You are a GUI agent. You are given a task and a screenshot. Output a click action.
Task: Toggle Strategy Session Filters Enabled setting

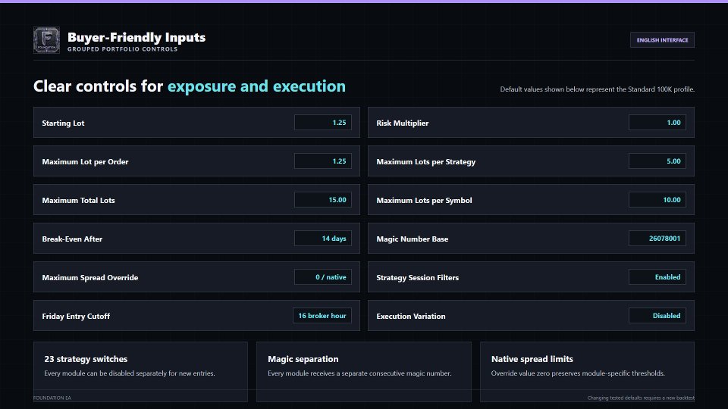tap(657, 277)
